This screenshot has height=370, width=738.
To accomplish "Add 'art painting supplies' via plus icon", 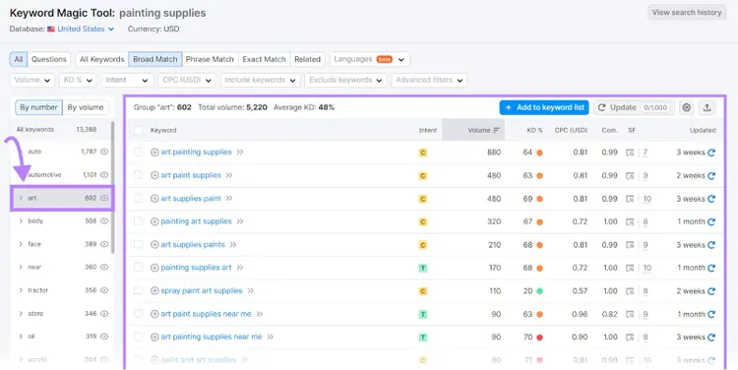I will [154, 153].
